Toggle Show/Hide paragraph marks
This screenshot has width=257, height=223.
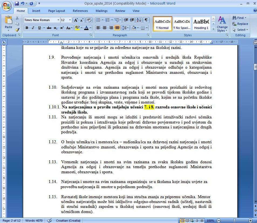pyautogui.click(x=146, y=20)
